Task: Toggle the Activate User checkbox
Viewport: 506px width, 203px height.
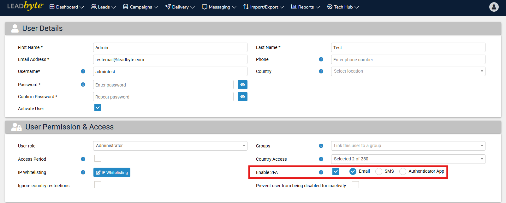Action: 98,108
